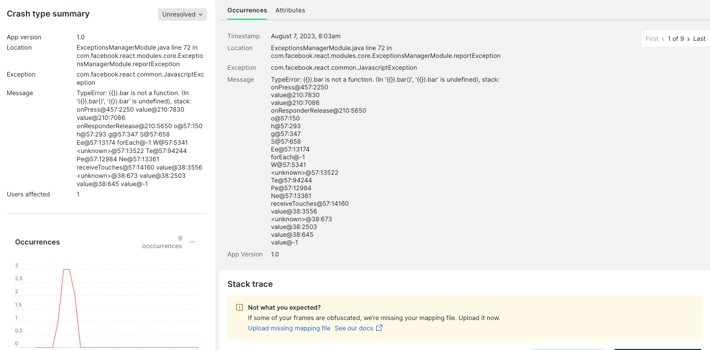Click the '1 of 9' occurrence counter

675,39
